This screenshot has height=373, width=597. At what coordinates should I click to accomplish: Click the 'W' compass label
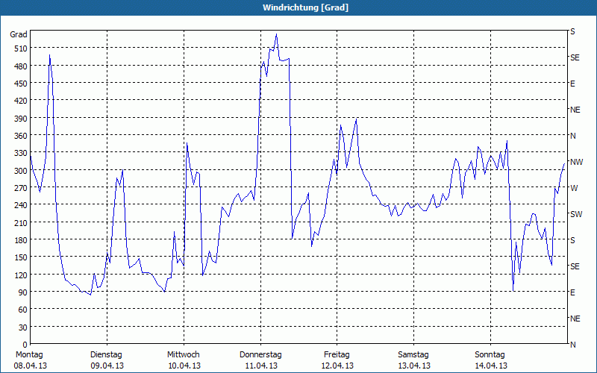[x=574, y=188]
